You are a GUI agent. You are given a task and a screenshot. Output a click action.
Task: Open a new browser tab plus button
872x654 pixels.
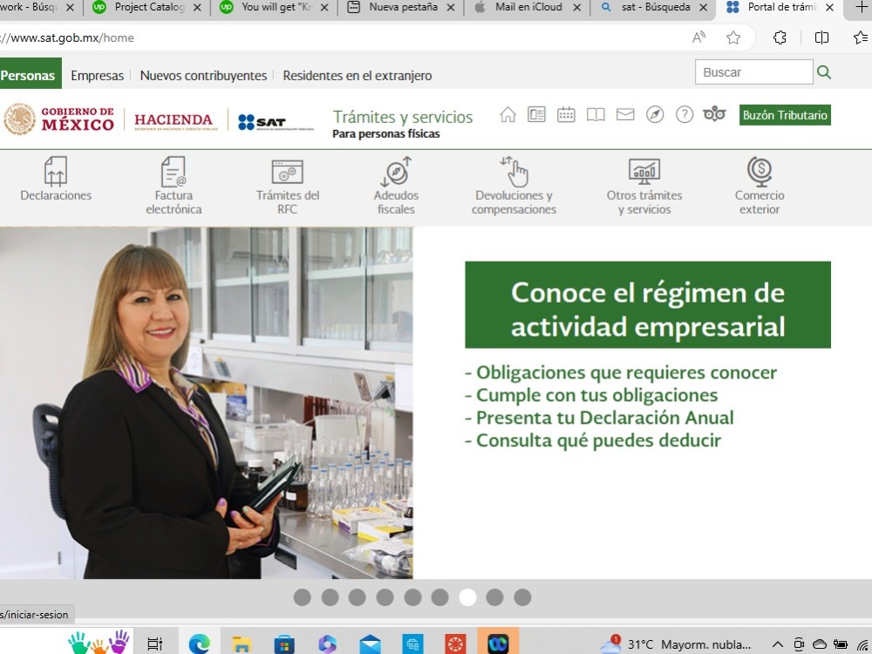coord(862,7)
